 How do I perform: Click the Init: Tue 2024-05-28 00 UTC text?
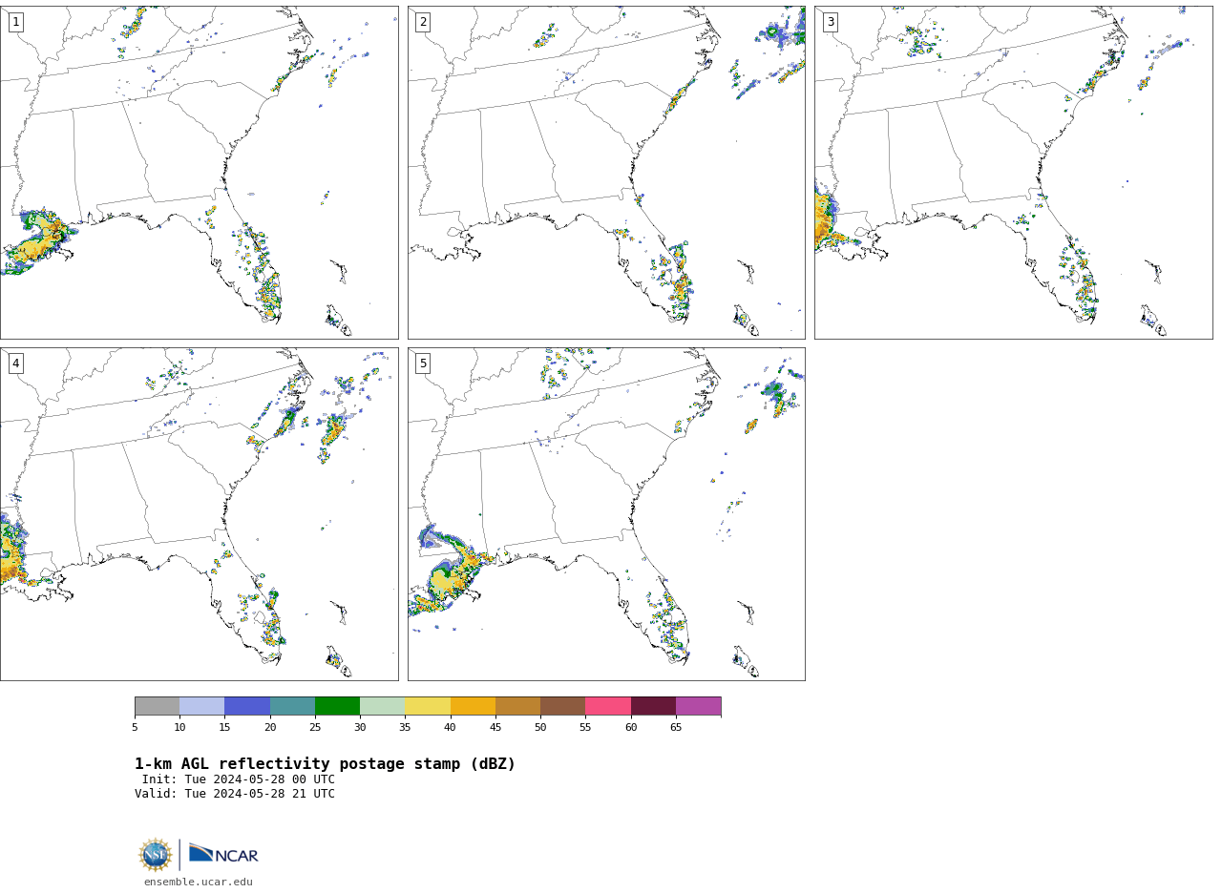point(239,779)
